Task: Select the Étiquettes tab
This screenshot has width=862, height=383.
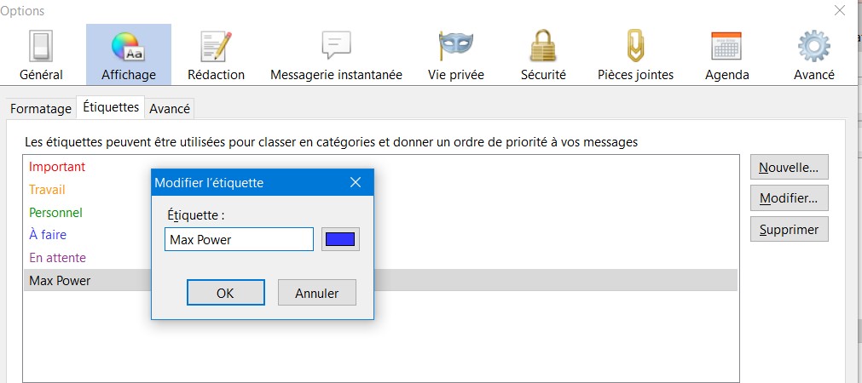Action: [x=111, y=108]
